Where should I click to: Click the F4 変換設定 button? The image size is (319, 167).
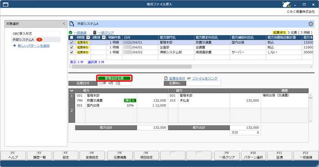pyautogui.click(x=92, y=155)
